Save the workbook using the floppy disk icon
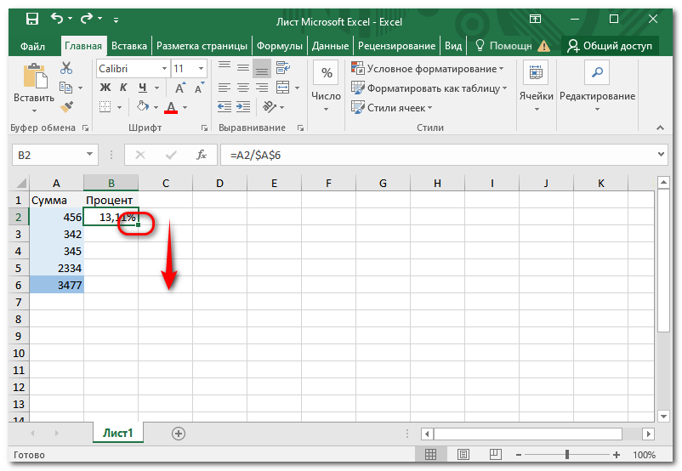Viewport: 682px width, 471px height. click(x=31, y=19)
